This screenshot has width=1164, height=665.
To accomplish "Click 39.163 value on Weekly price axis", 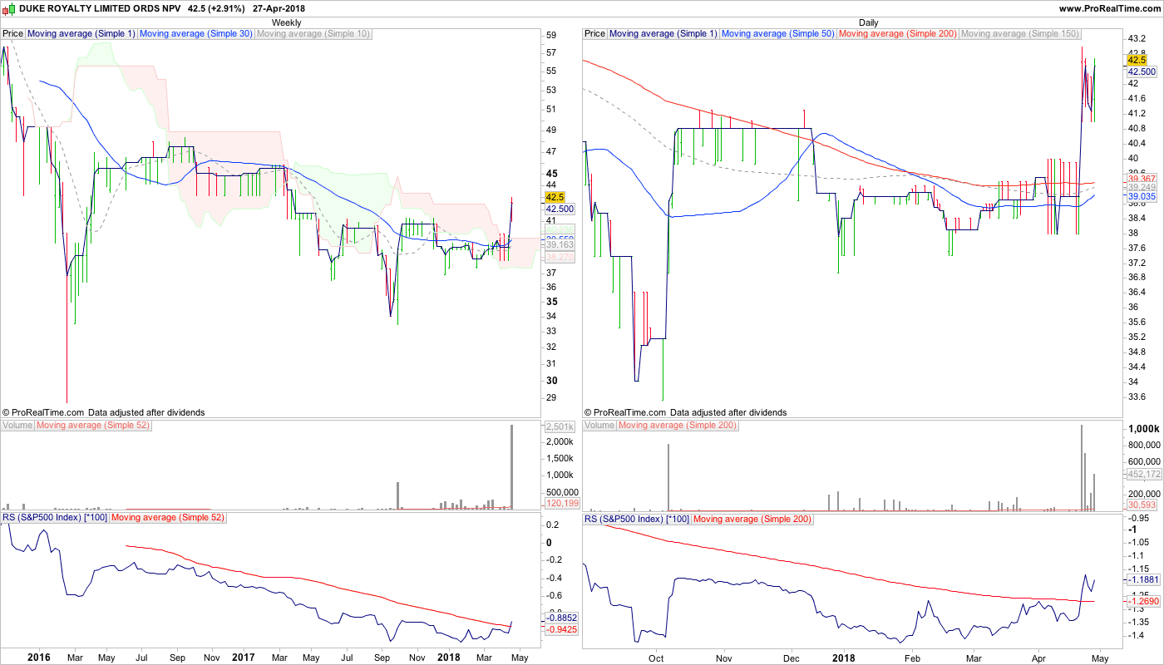I will (x=559, y=245).
